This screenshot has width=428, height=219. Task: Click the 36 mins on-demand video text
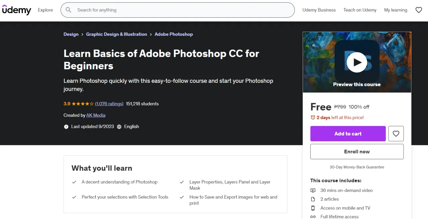click(346, 190)
